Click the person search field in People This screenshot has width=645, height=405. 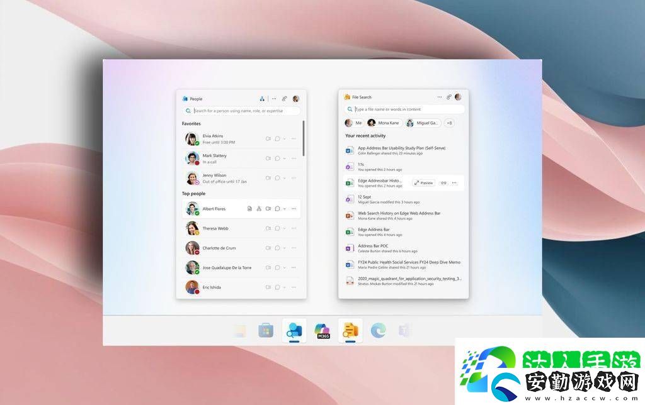[x=241, y=111]
